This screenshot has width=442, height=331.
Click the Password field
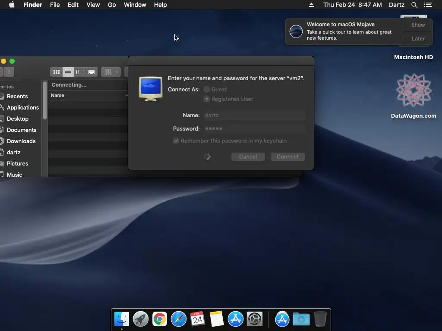(254, 128)
